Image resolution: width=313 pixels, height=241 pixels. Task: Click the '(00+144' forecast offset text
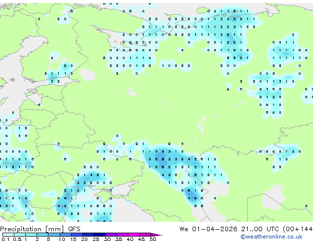tap(298, 229)
